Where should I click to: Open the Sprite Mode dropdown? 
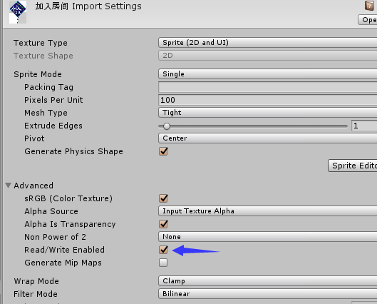(267, 74)
